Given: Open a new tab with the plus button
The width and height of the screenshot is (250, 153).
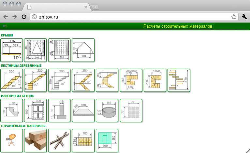Looking at the screenshot, I should coord(95,7).
